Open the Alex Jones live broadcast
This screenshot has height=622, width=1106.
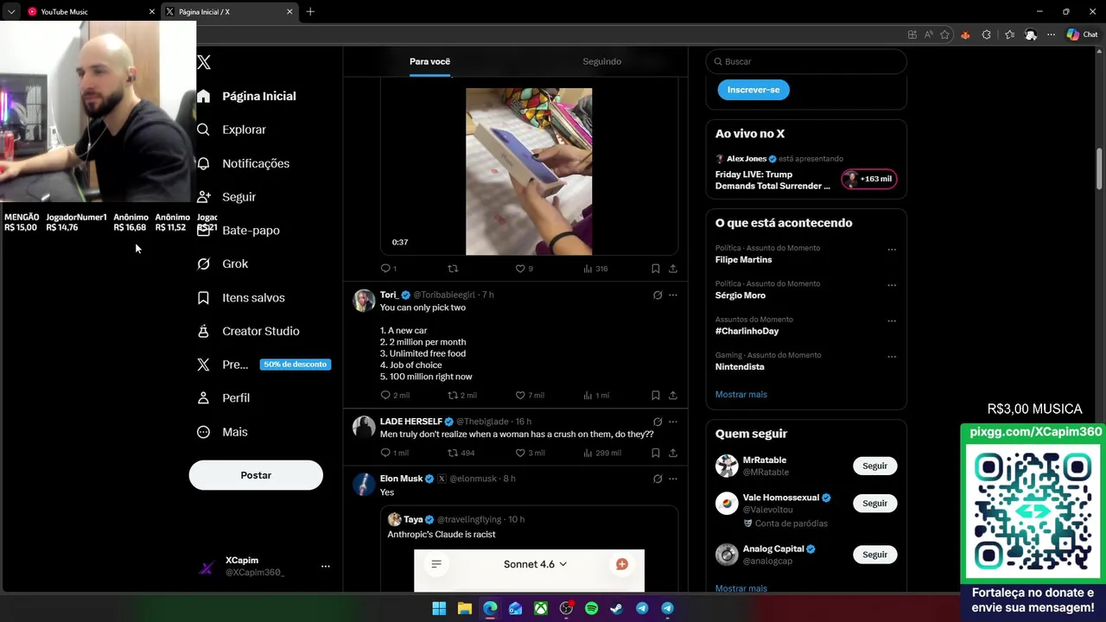(x=806, y=172)
